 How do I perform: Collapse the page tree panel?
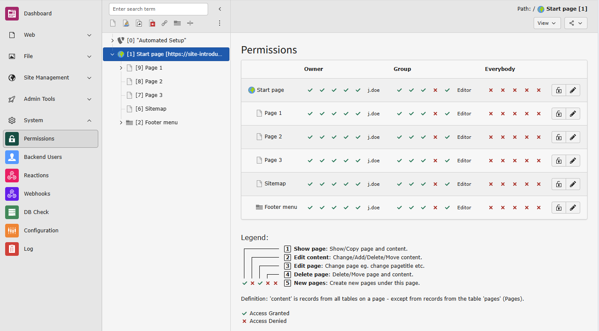click(220, 9)
